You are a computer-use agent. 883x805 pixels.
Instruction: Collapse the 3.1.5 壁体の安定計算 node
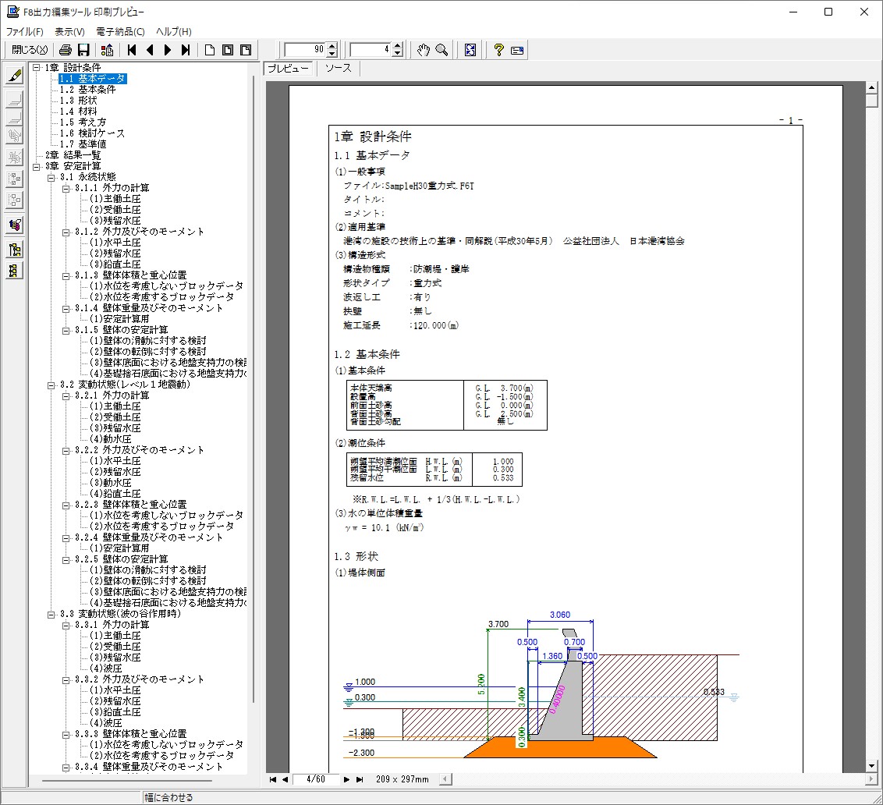click(x=66, y=330)
